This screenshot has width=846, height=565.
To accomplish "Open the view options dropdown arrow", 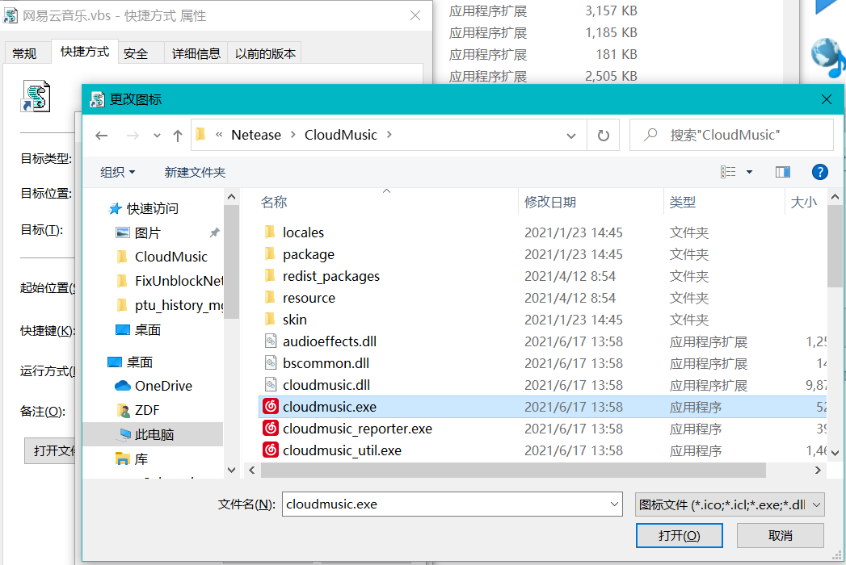I will click(749, 172).
